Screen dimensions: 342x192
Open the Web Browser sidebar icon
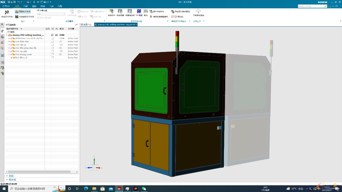tap(2, 55)
